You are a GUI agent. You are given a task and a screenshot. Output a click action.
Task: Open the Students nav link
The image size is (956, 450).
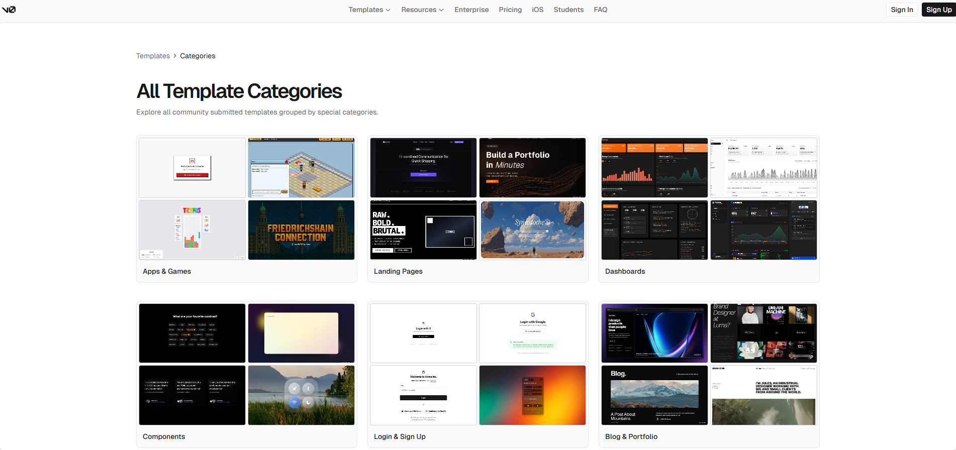[568, 10]
